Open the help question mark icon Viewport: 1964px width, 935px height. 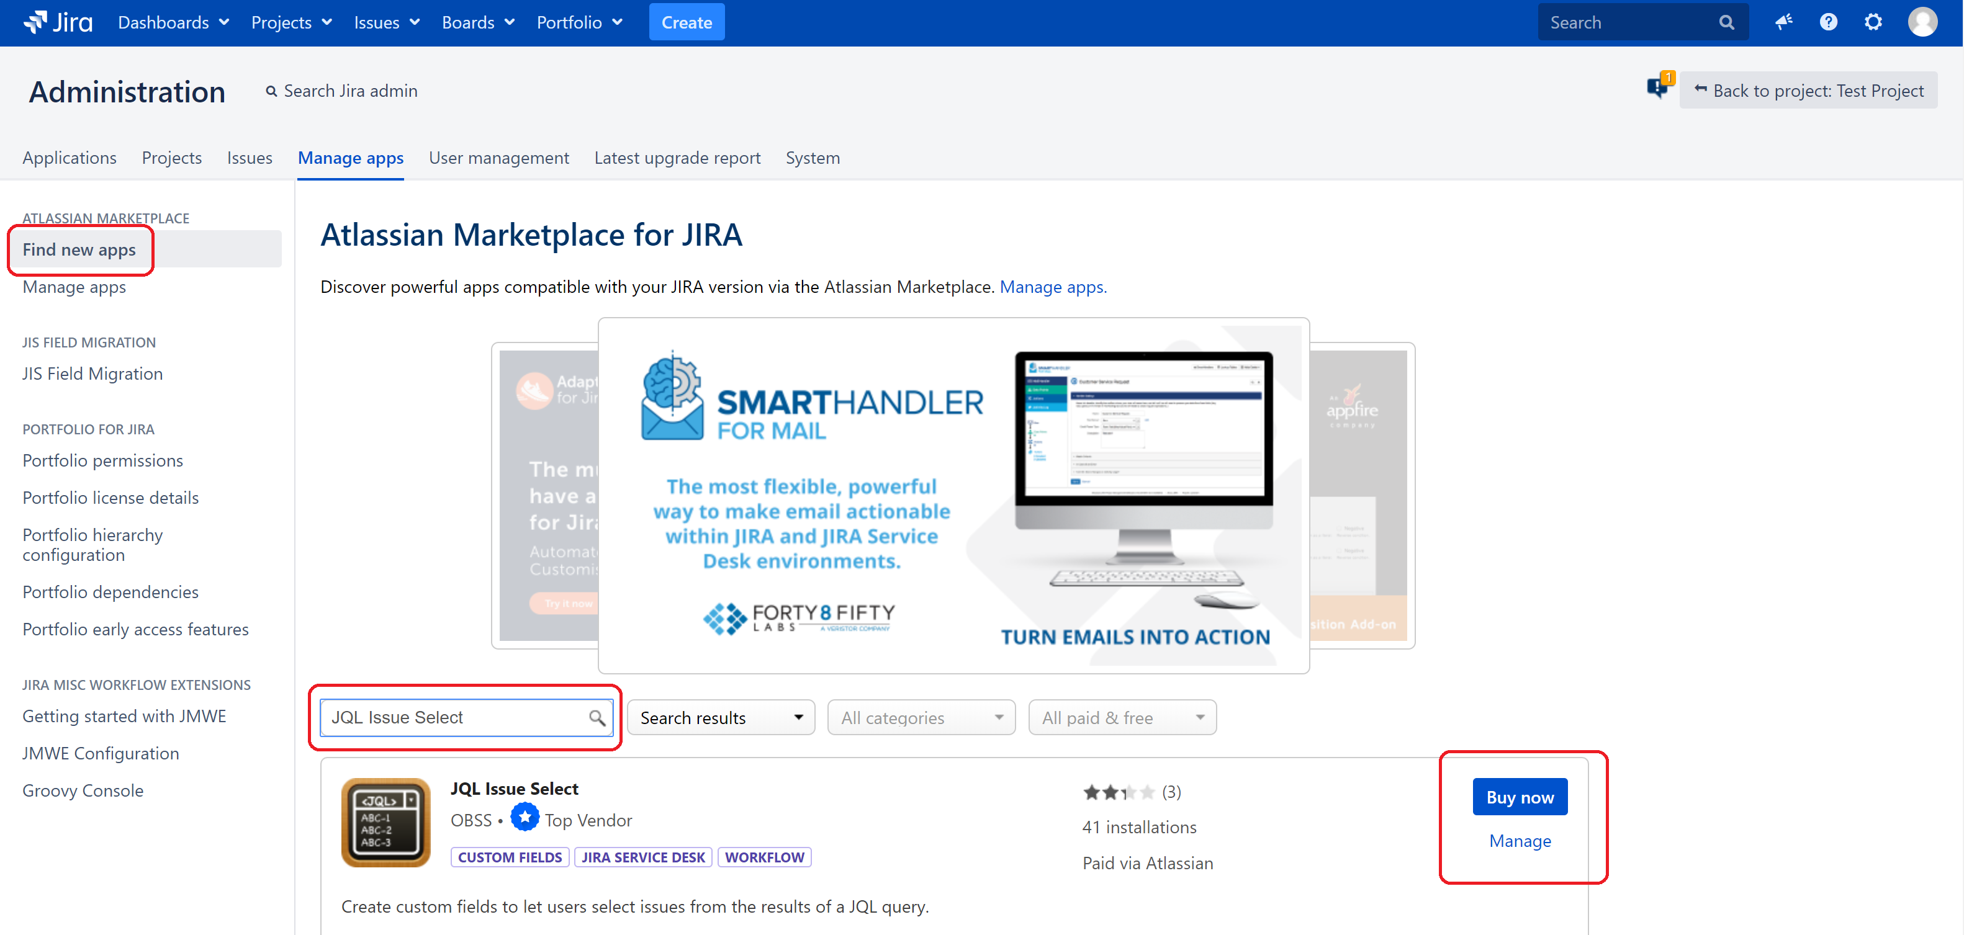click(1828, 22)
